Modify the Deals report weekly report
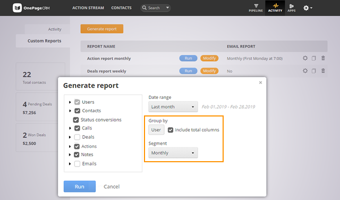 point(209,71)
